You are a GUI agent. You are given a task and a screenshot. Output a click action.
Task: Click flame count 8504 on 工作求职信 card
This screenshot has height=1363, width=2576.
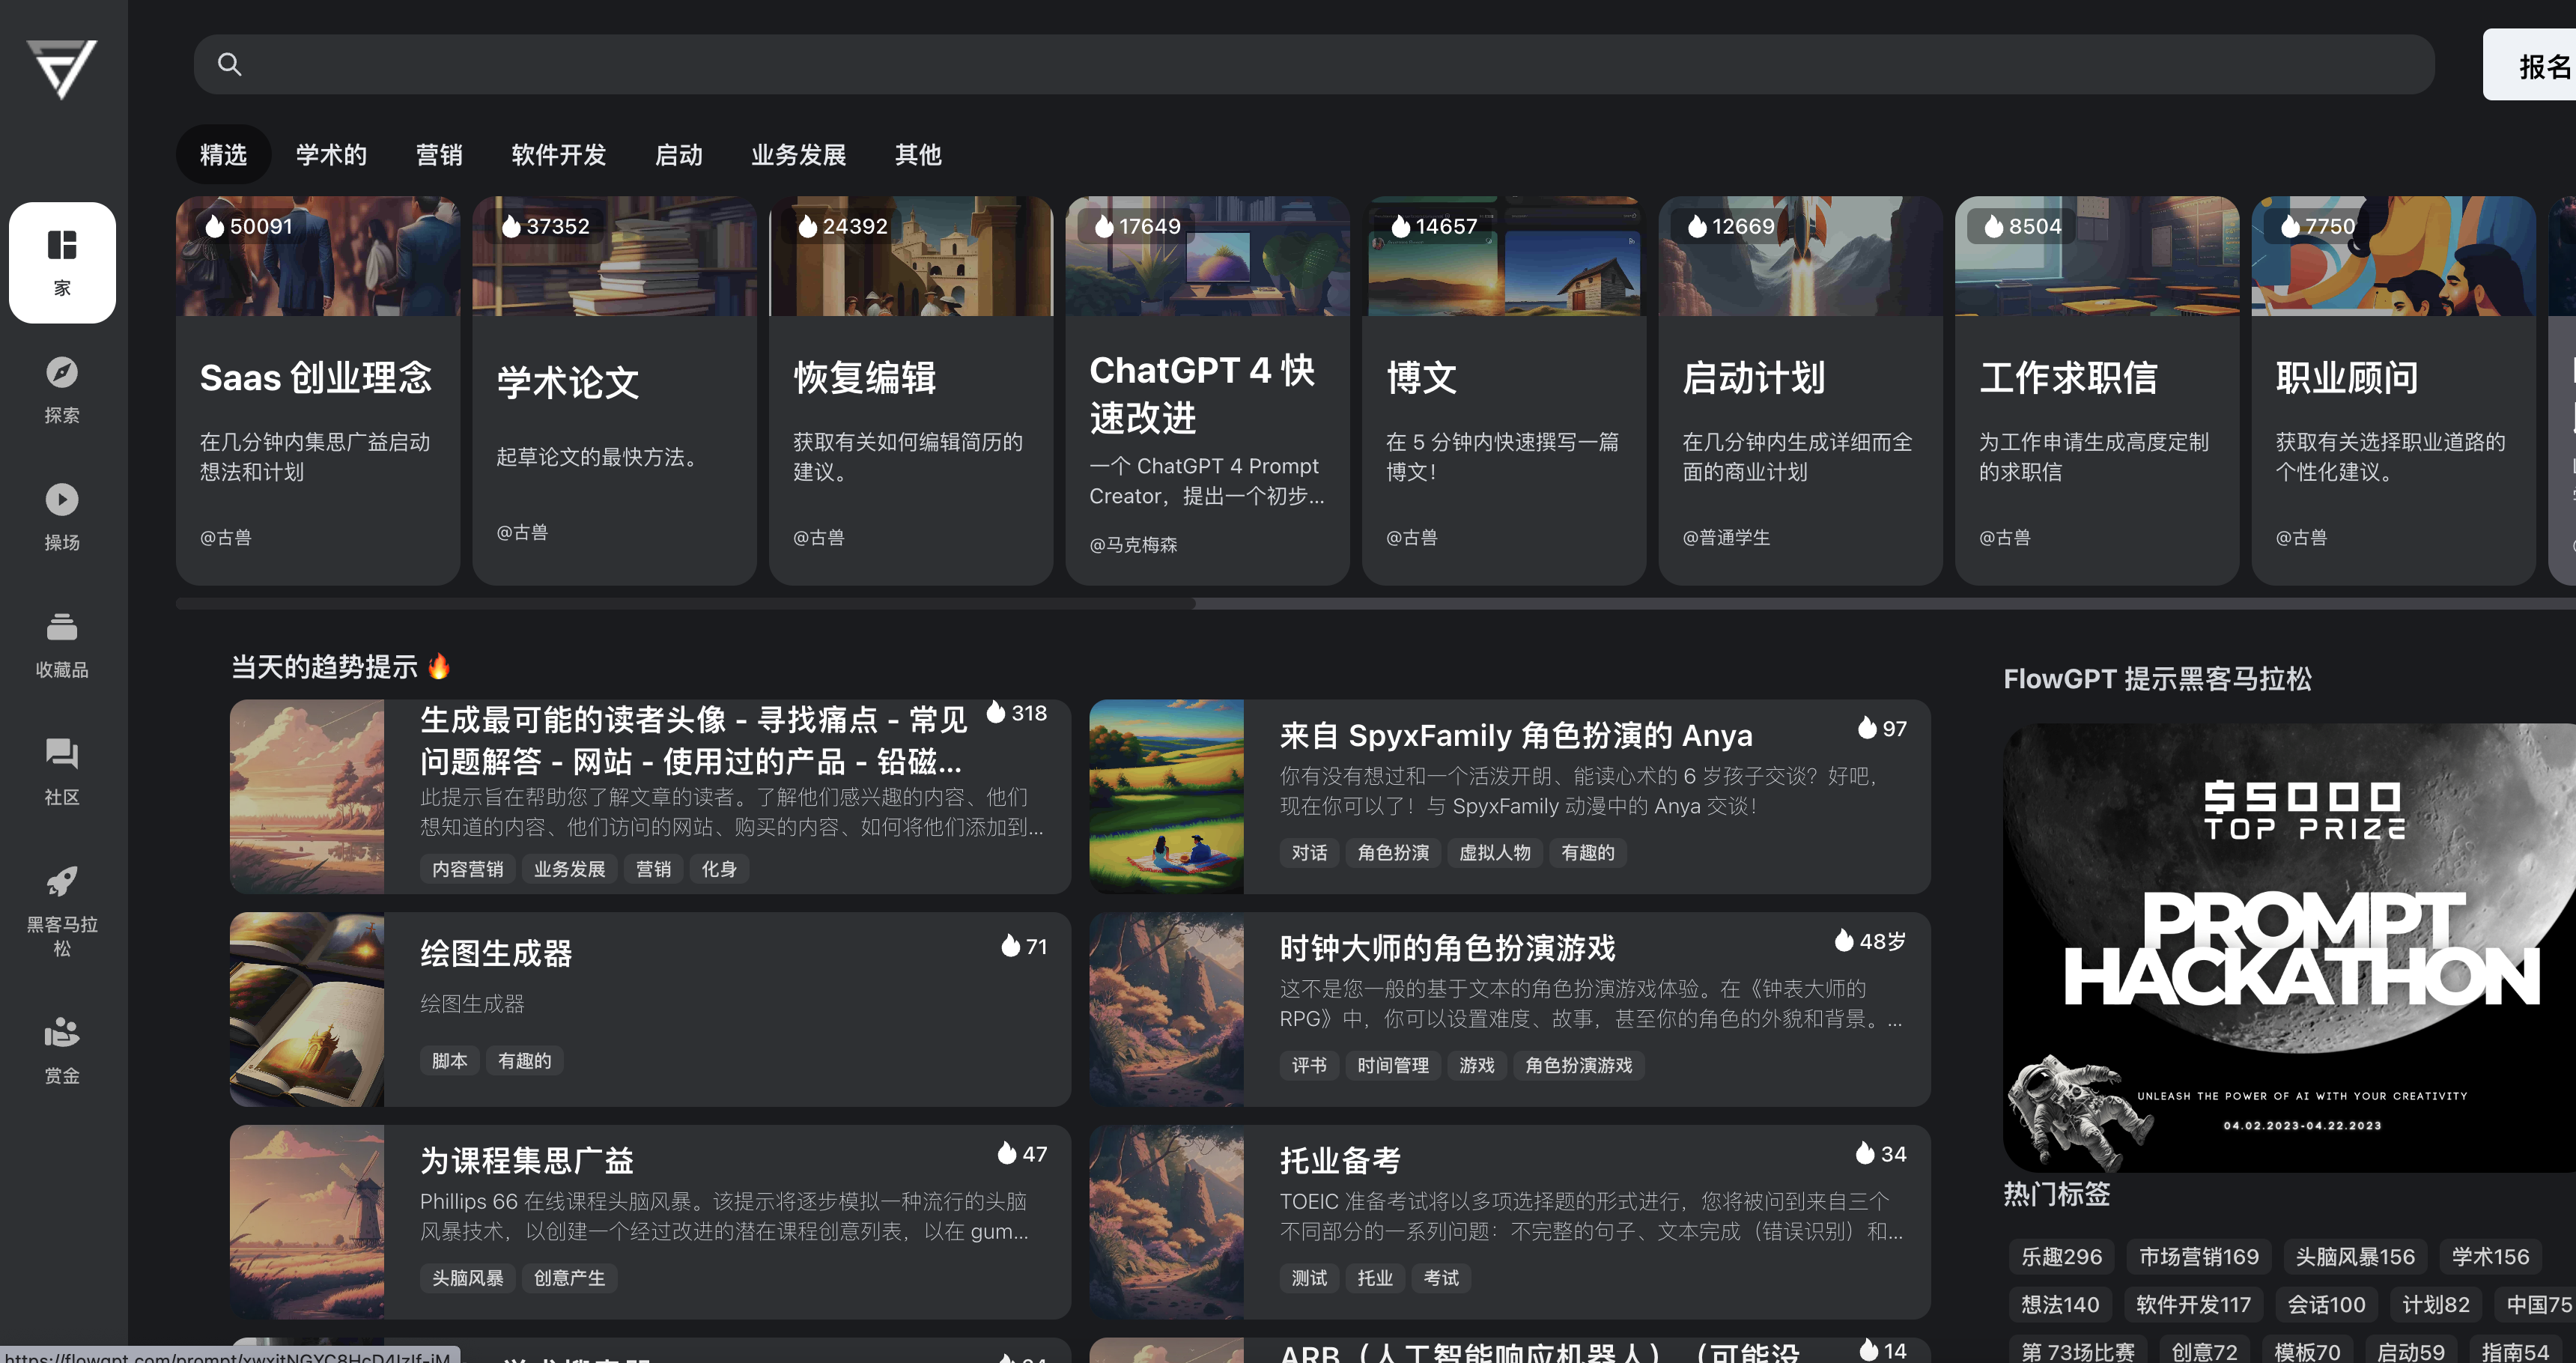pos(2022,226)
